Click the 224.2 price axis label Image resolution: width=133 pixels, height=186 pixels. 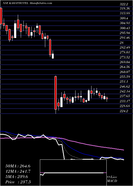click(x=124, y=111)
